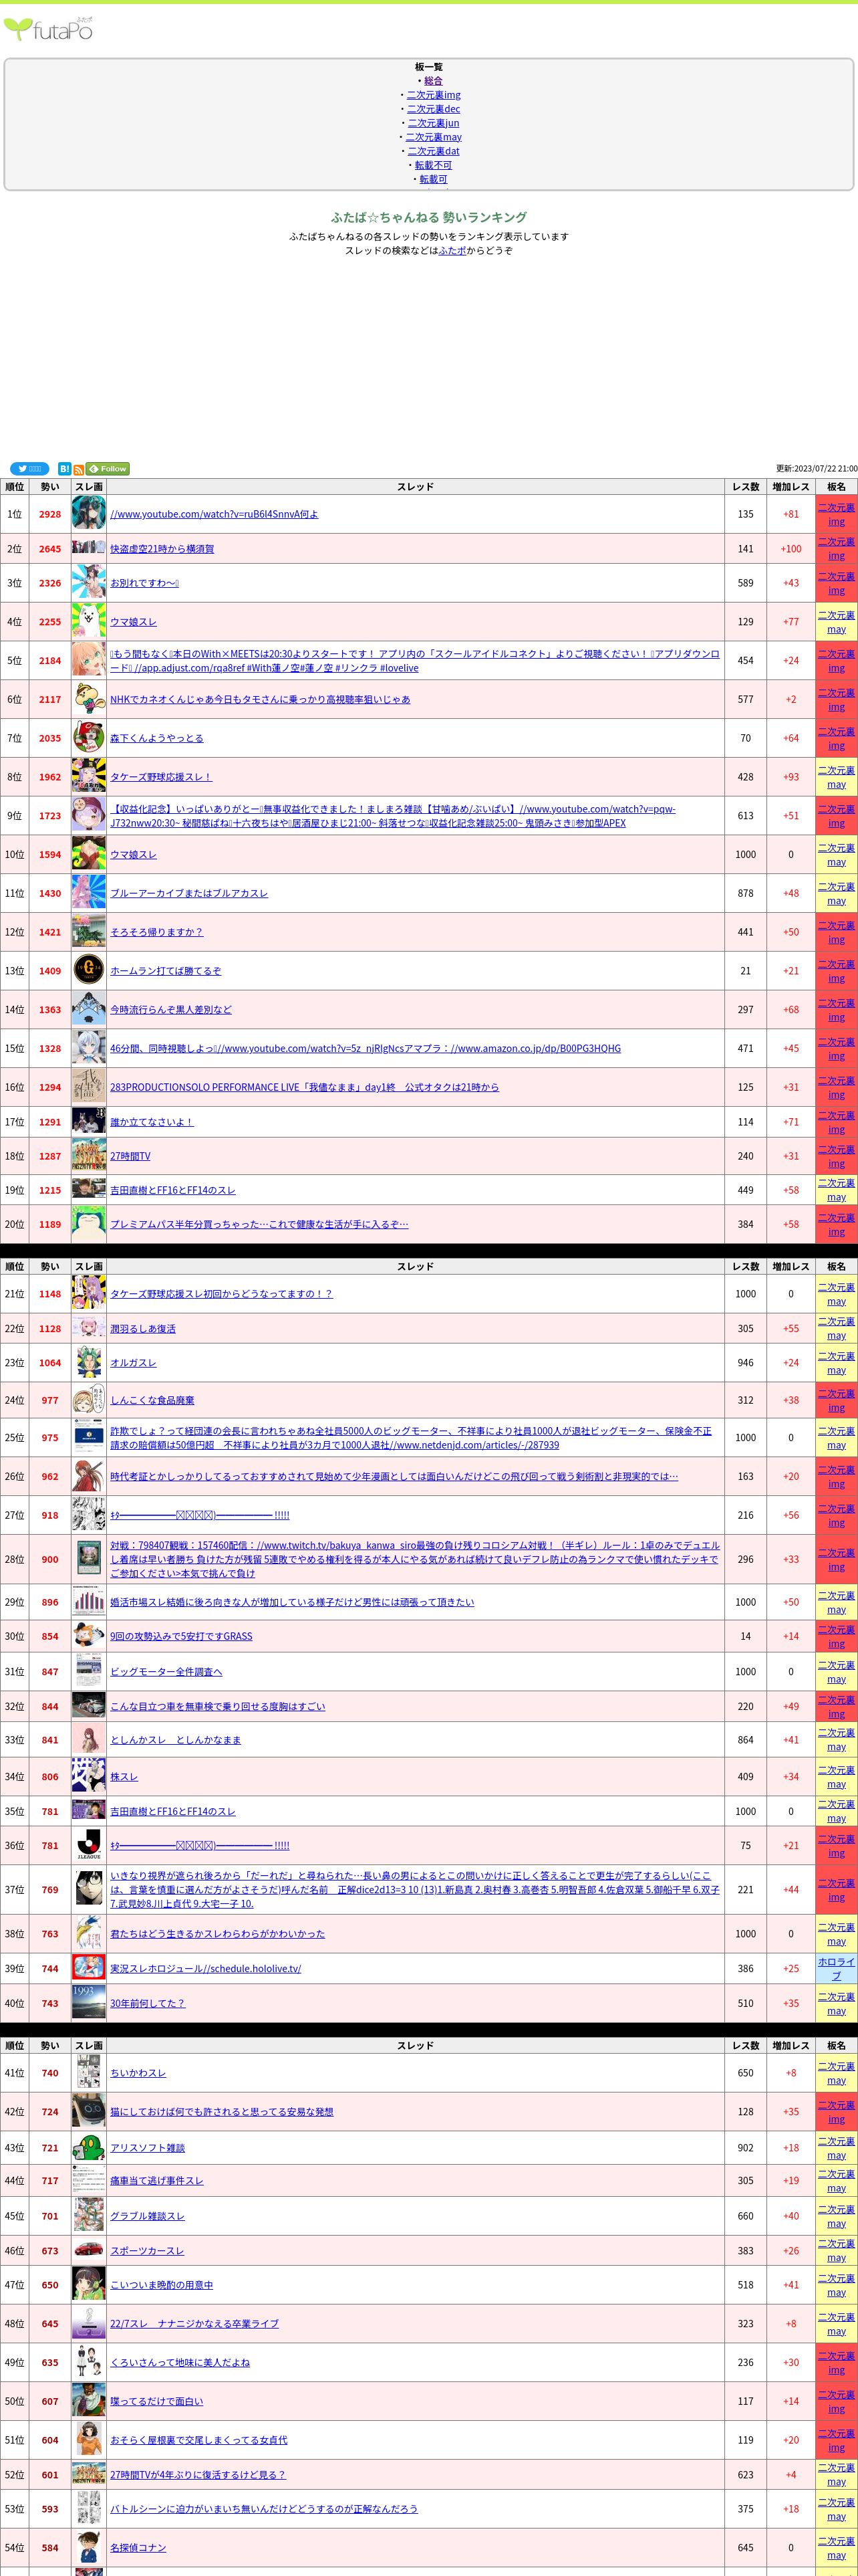Click 二次元裏may board link for rank 10
Screen dimensions: 858x2576
coord(836,854)
